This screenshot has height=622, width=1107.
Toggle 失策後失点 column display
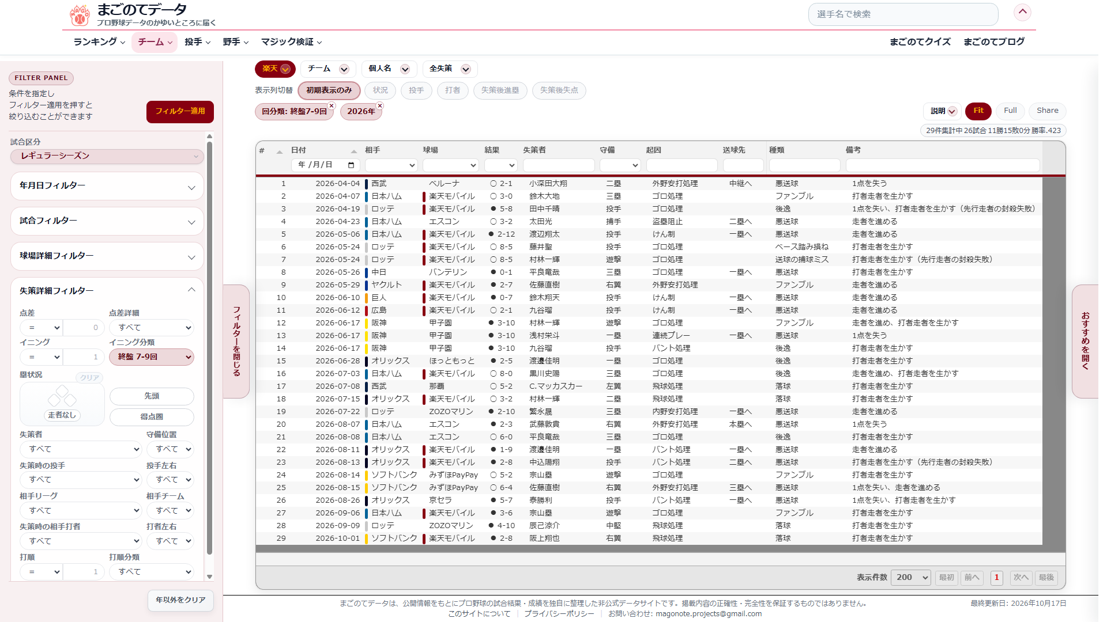pos(559,90)
